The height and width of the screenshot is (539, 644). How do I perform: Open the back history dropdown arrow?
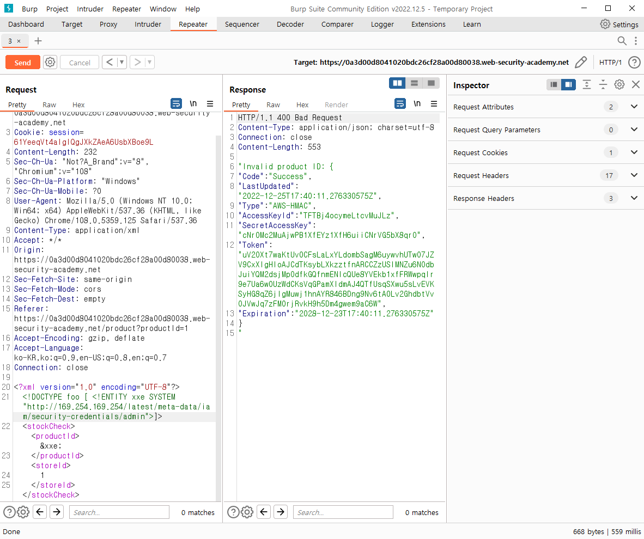click(121, 63)
